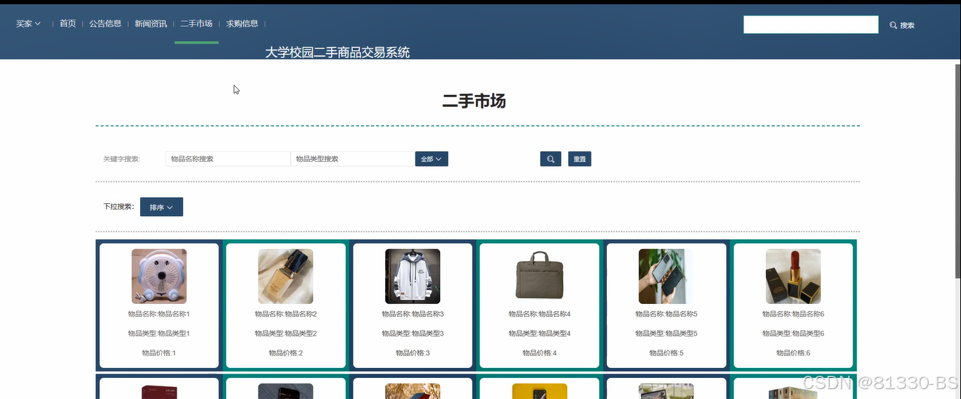Click text 物品名称:物品名称5
Viewport: 961px width, 399px height.
click(x=666, y=314)
